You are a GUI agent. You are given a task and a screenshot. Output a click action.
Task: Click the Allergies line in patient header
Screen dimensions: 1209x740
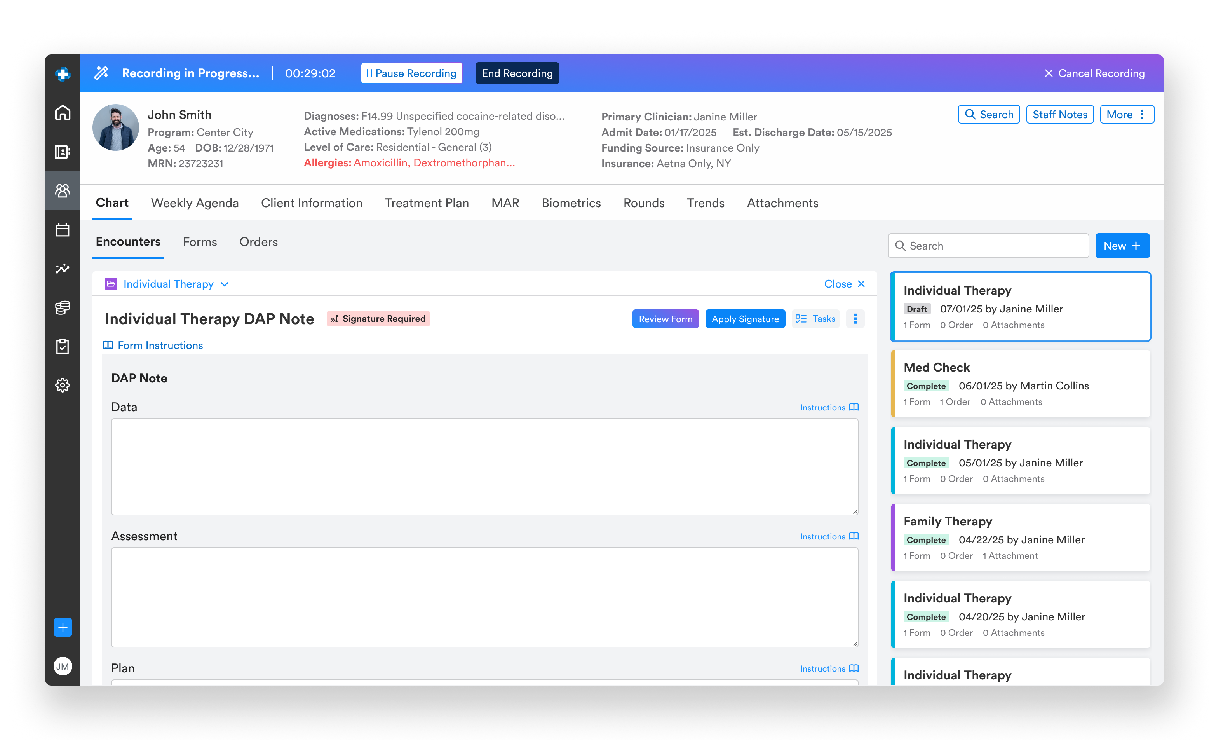[x=409, y=162]
